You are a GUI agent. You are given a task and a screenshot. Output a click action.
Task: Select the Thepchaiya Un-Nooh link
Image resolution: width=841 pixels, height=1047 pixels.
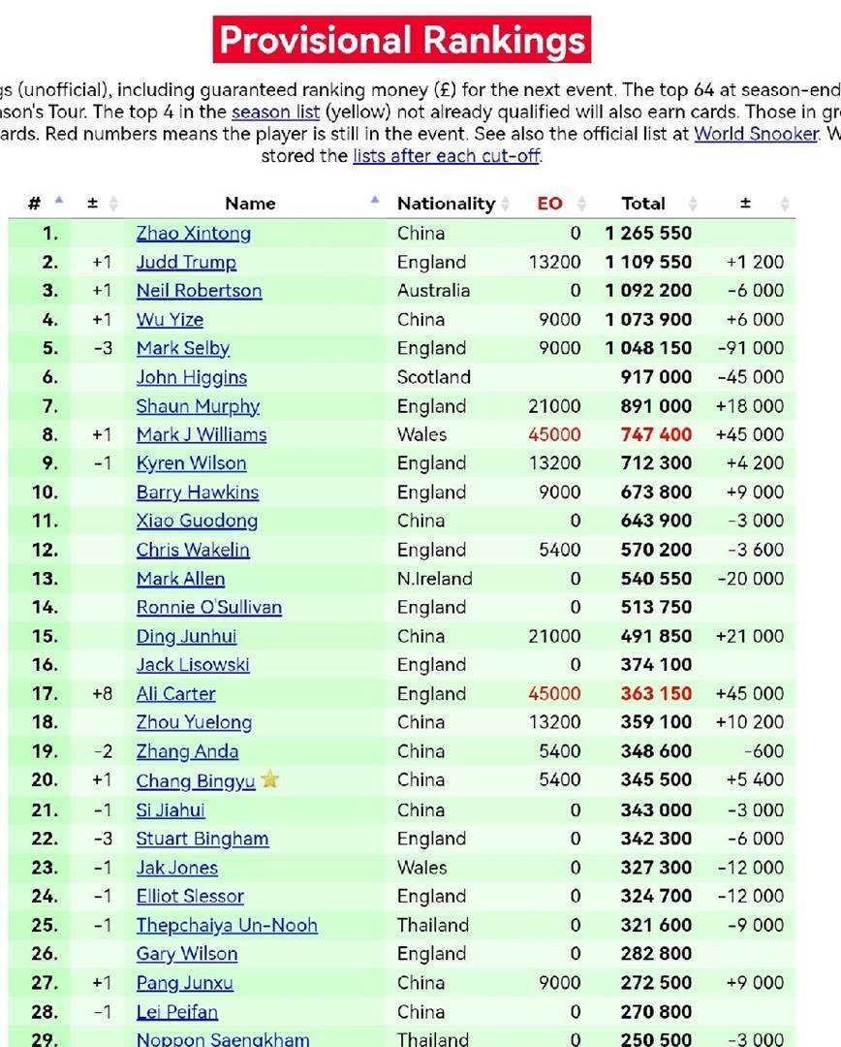tap(227, 925)
